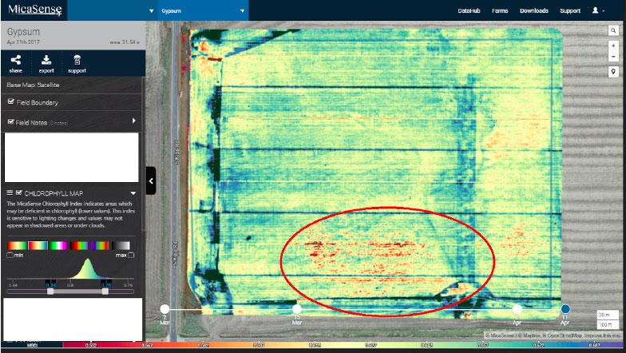The height and width of the screenshot is (353, 626).
Task: Select the 15 Mar timeline marker
Action: tap(297, 309)
